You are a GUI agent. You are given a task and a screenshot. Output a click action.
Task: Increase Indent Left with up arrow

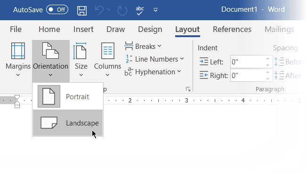tap(267, 59)
